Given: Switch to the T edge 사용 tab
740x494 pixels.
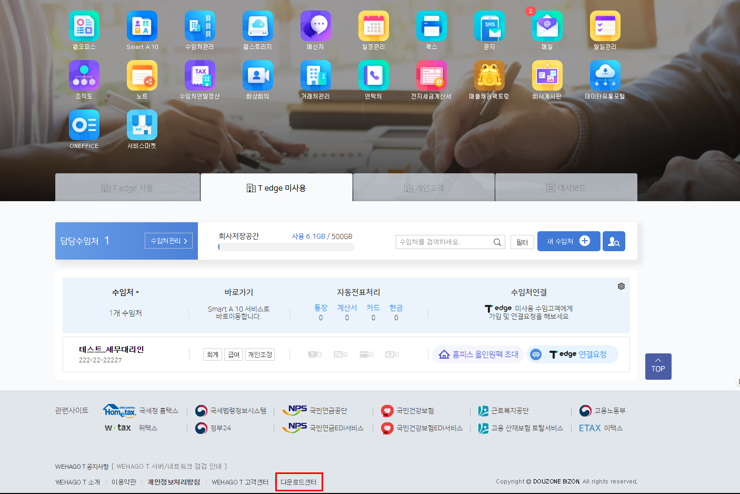Looking at the screenshot, I should coord(127,188).
